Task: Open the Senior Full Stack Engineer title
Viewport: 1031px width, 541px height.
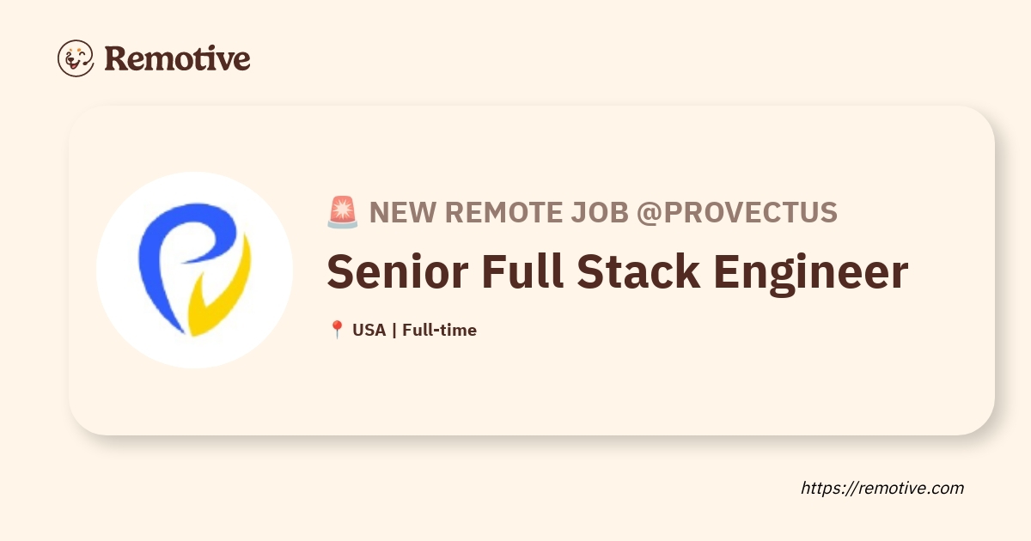Action: point(617,272)
